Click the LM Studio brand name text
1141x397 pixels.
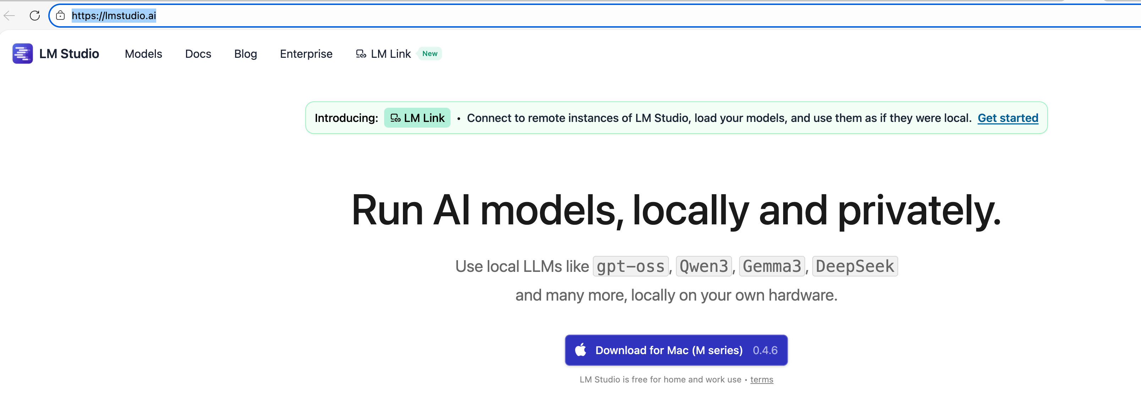click(69, 54)
